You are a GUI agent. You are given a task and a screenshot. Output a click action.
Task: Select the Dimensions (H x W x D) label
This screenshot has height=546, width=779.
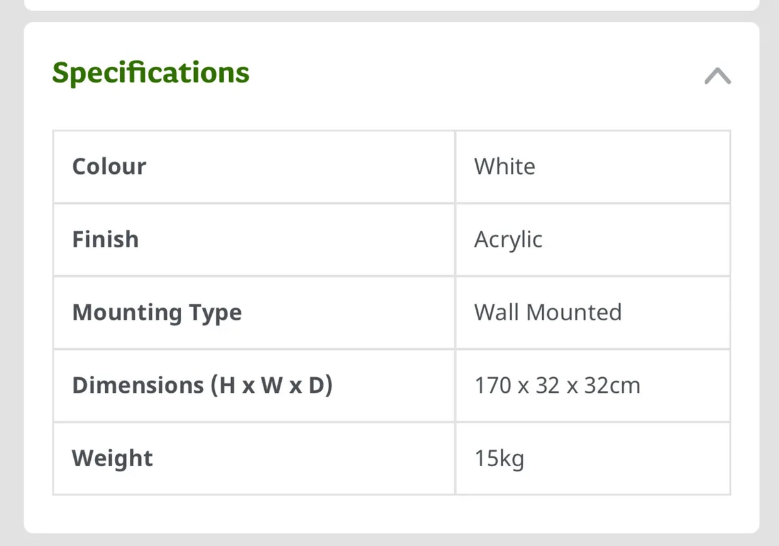(202, 386)
